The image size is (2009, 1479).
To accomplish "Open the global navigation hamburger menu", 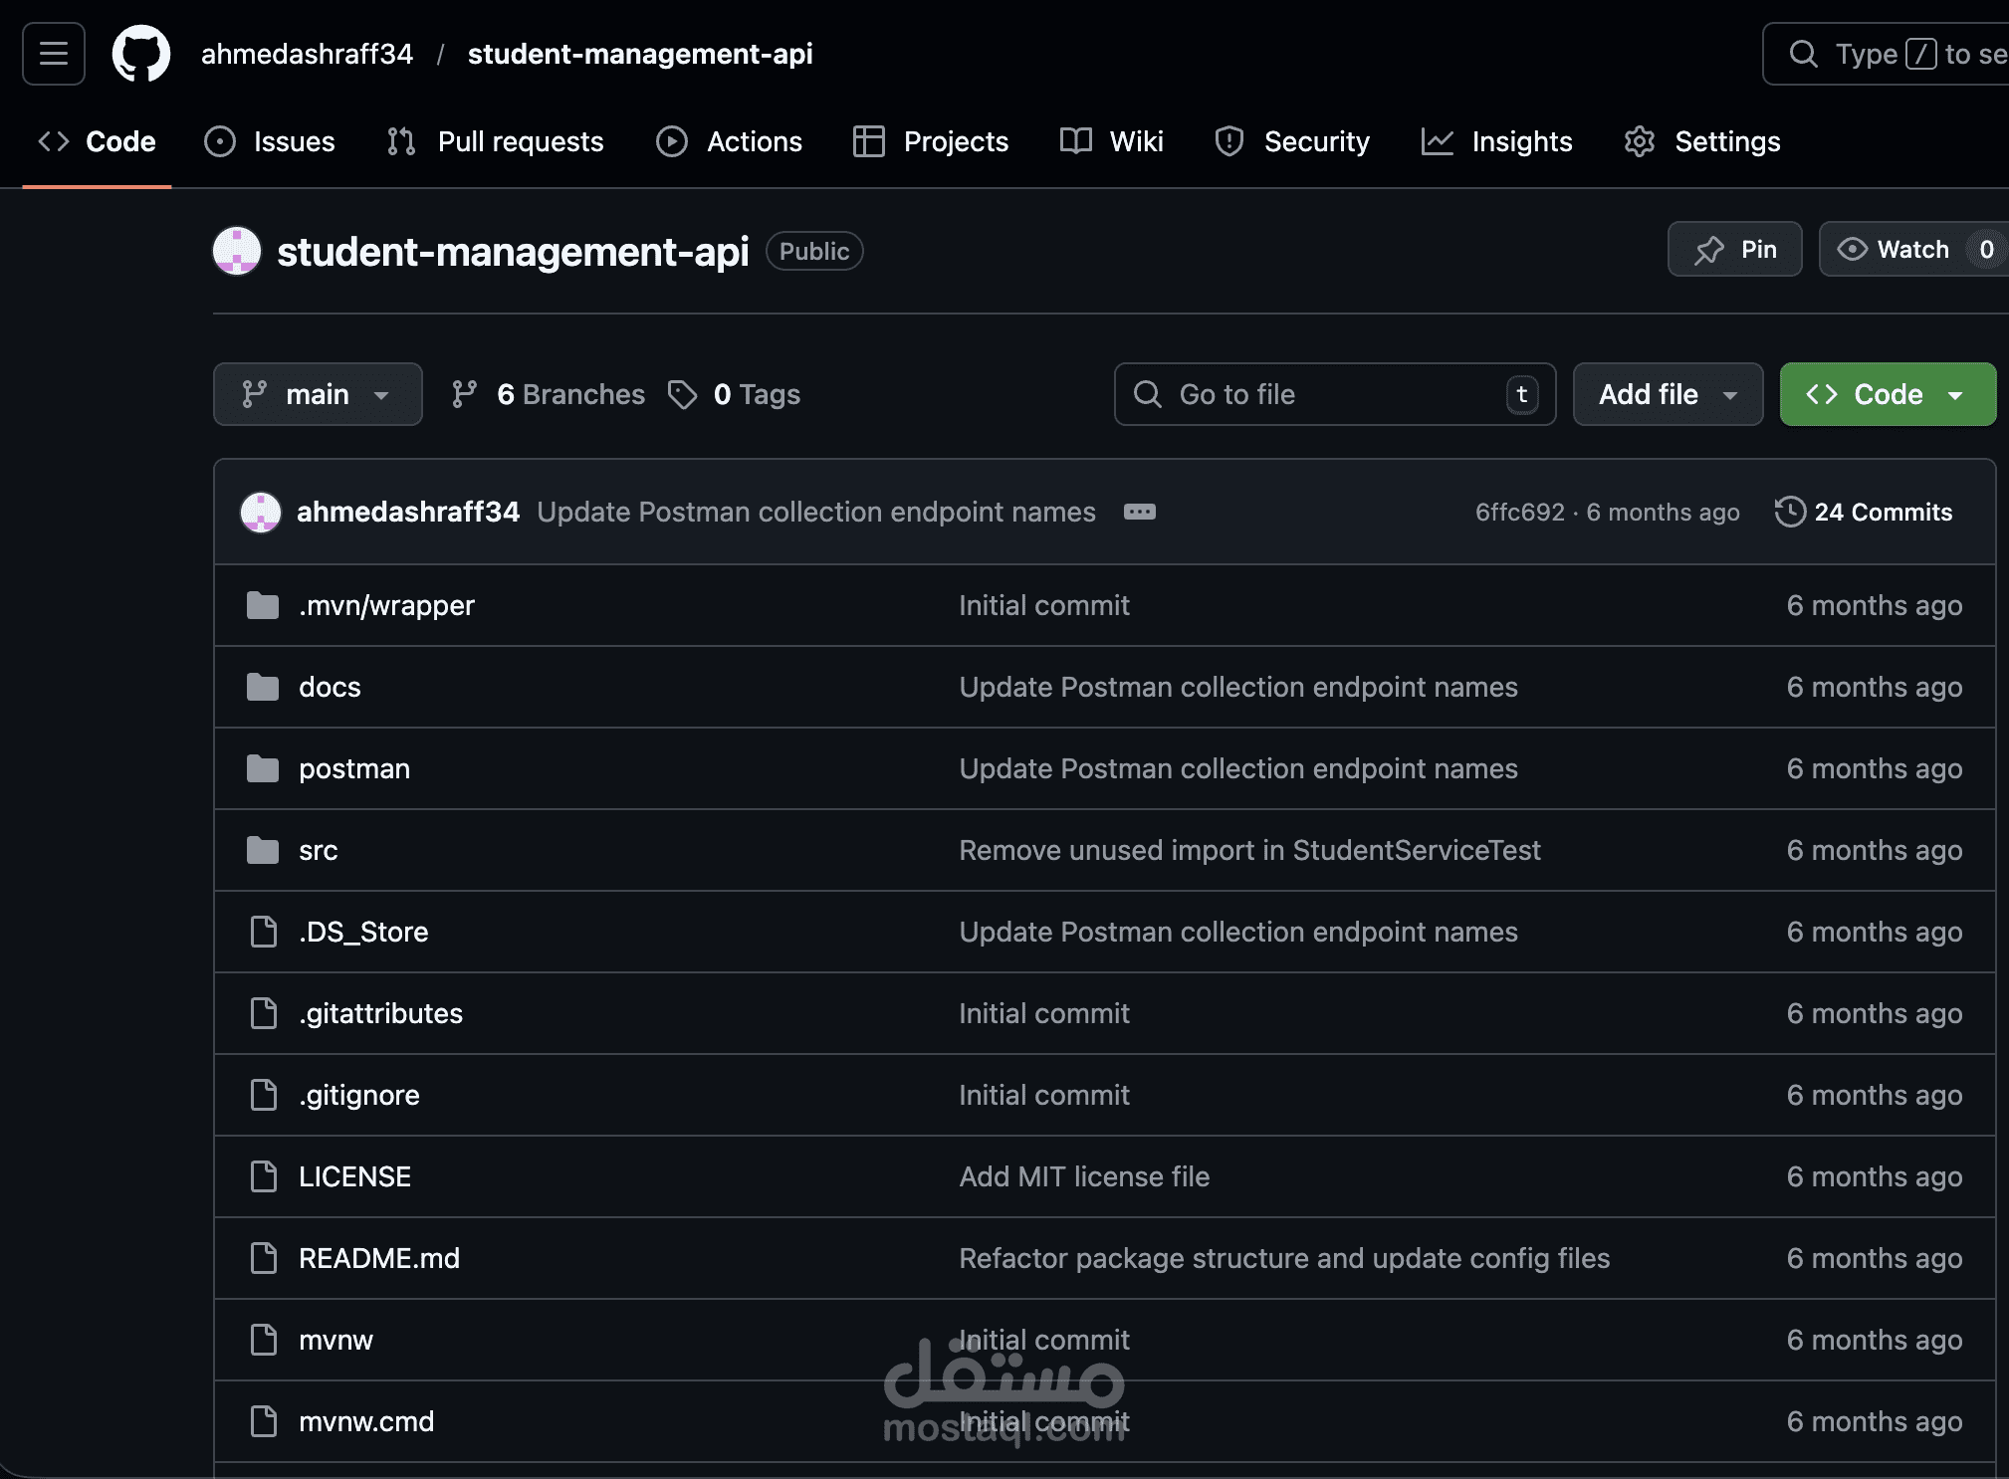I will 52,54.
